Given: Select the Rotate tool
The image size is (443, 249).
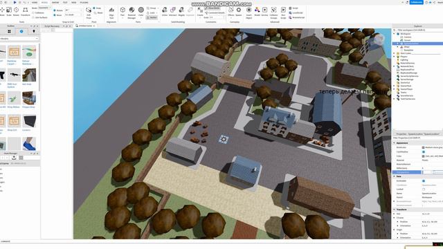Looking at the screenshot, I should [x=17, y=11].
